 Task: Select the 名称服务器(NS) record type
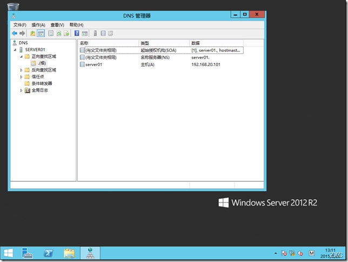tap(155, 57)
